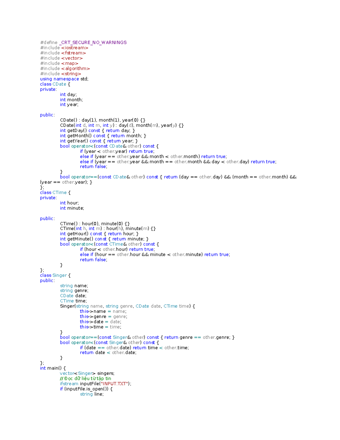The image size is (340, 440).
Task: Click the 'class CTime' declaration
Action: click(x=55, y=193)
